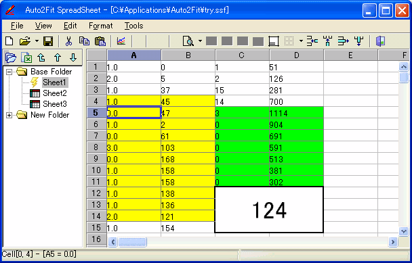The image size is (412, 263).
Task: Open the dropdown after the grid icon
Action: [301, 41]
